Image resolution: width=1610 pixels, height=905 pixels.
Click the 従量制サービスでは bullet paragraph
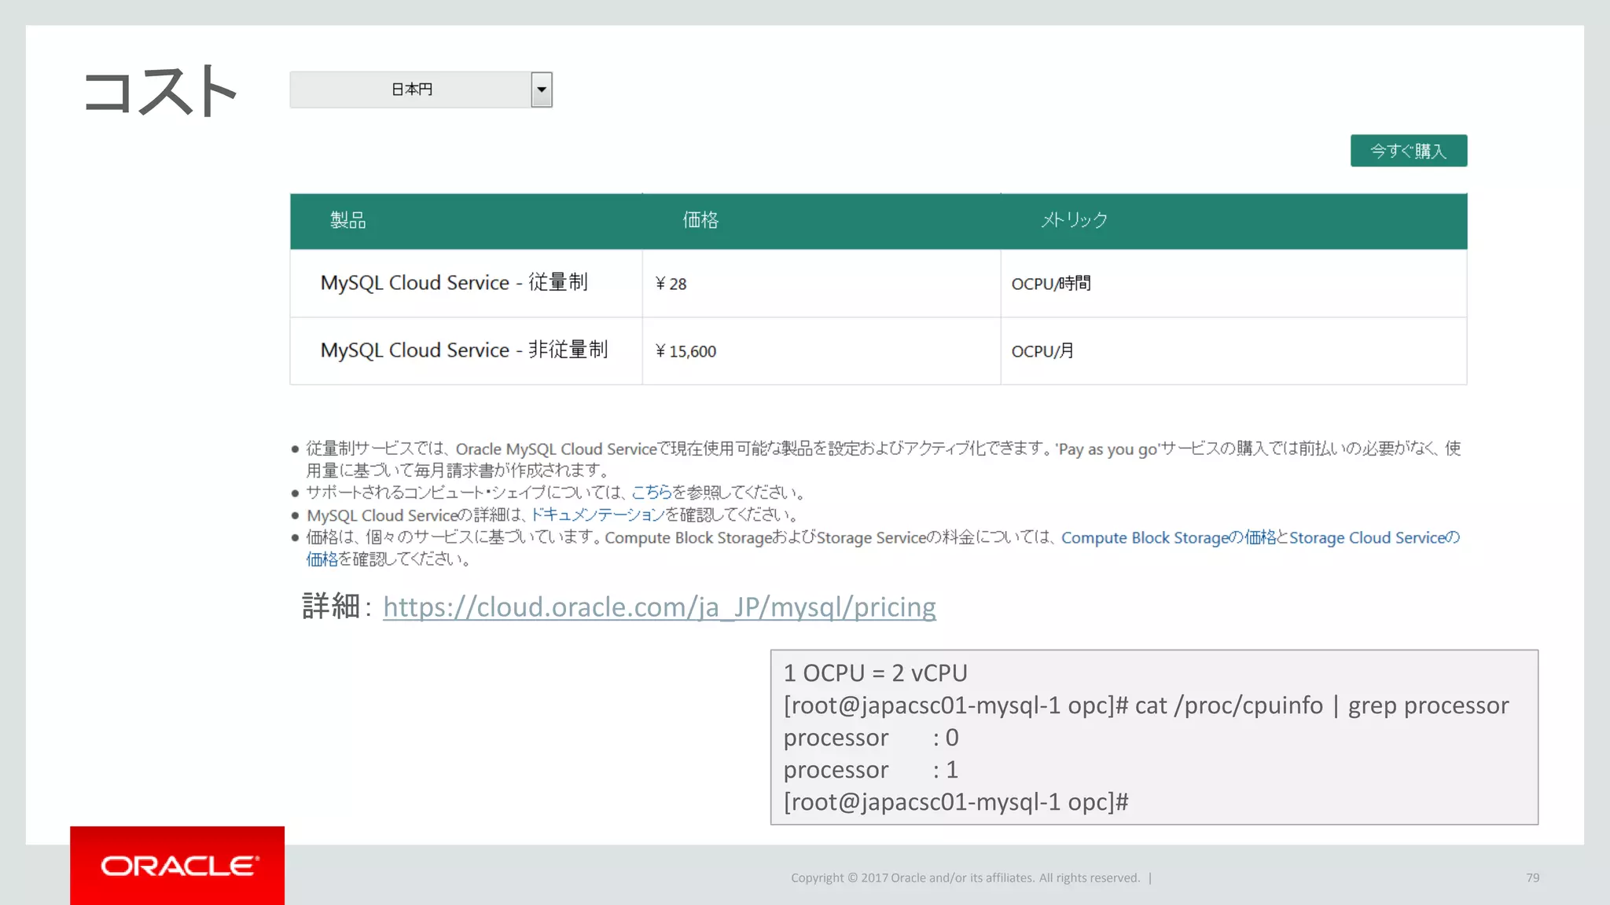(883, 459)
